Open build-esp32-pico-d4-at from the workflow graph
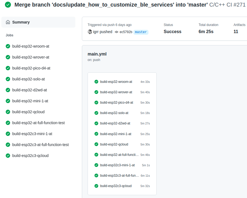 pos(116,103)
